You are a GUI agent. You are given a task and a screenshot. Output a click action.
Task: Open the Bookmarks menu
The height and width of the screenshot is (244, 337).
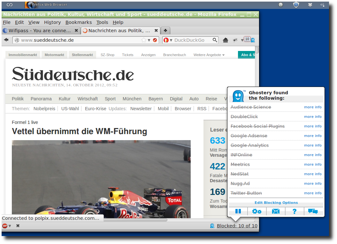[x=79, y=22]
